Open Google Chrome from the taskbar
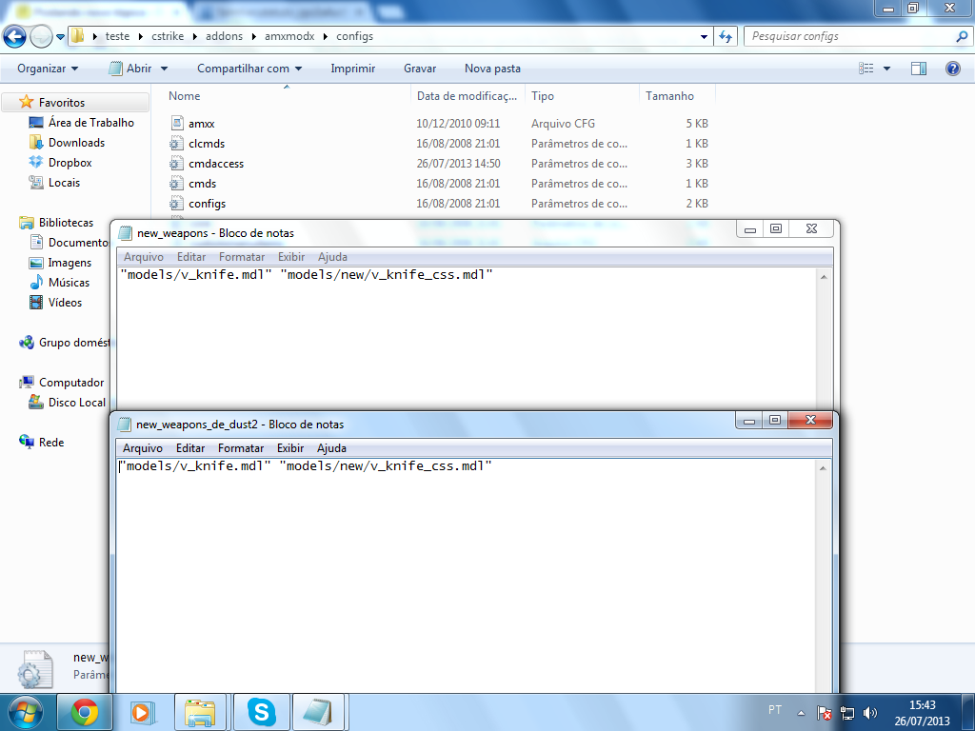 coord(85,711)
